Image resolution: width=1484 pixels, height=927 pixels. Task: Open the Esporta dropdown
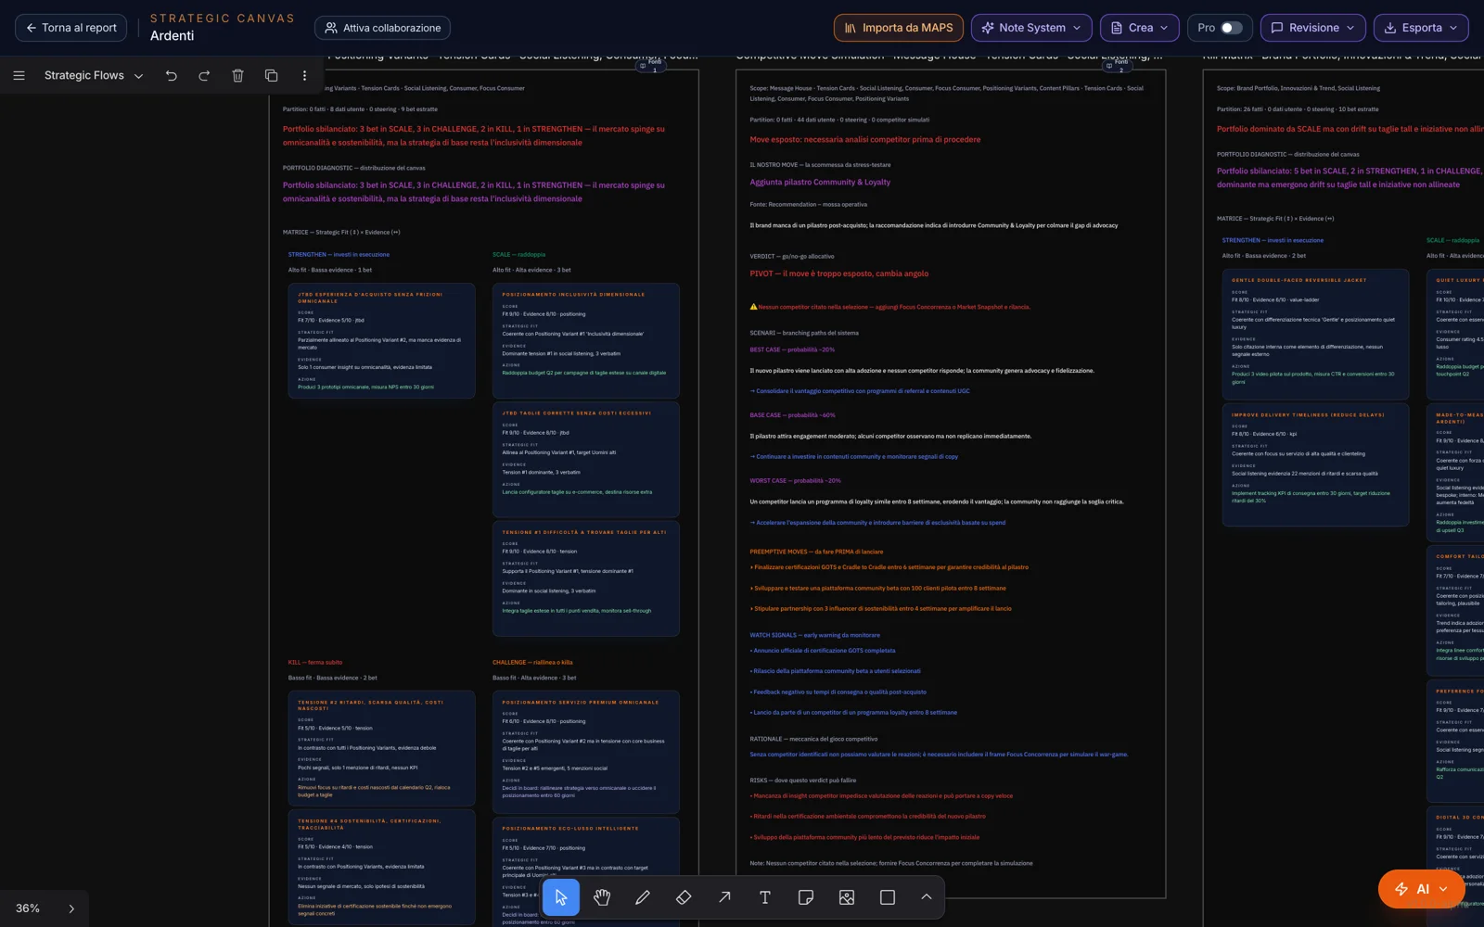tap(1421, 28)
